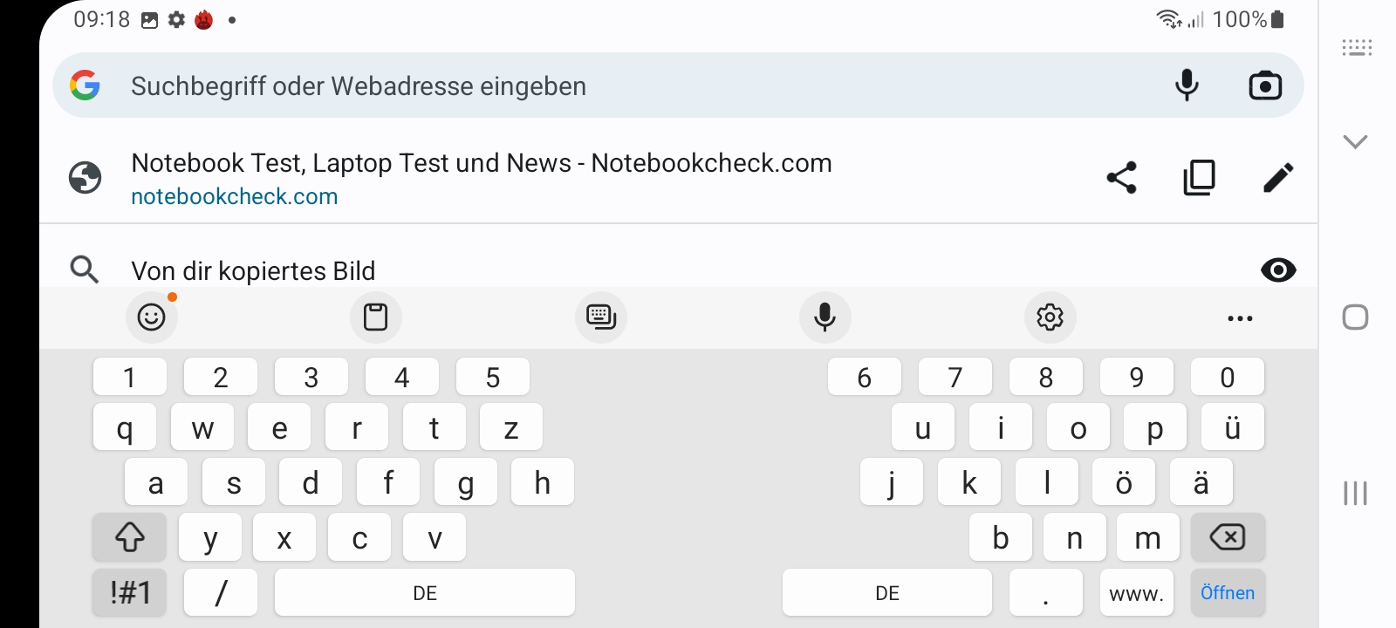Edit the Notebookcheck URL with pencil icon
1396x628 pixels.
[x=1278, y=178]
